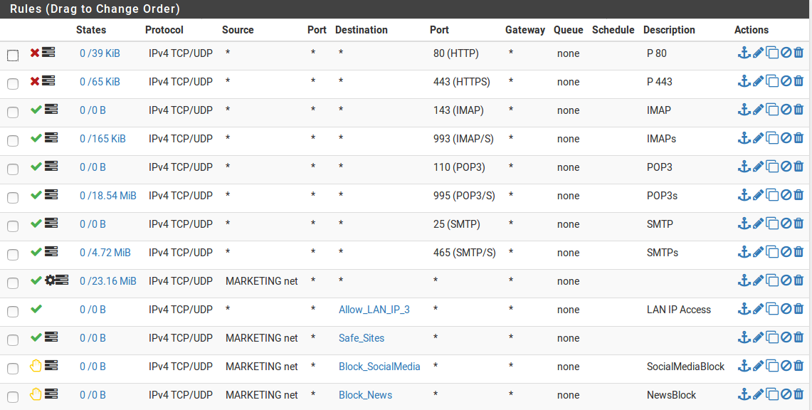
Task: Check the box beside the SMTPs rule
Action: 13,254
